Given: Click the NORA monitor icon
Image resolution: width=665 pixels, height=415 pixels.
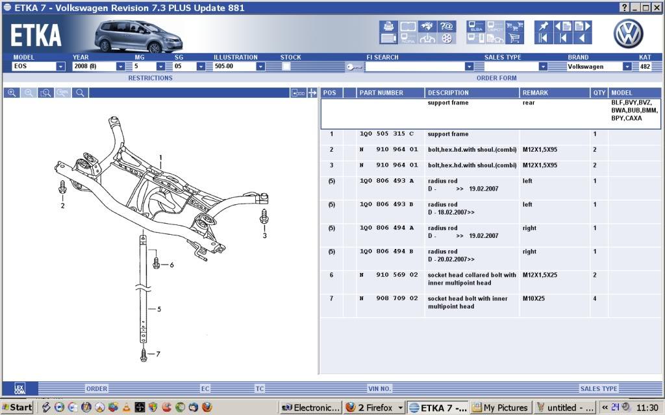Looking at the screenshot, I should pyautogui.click(x=408, y=38).
